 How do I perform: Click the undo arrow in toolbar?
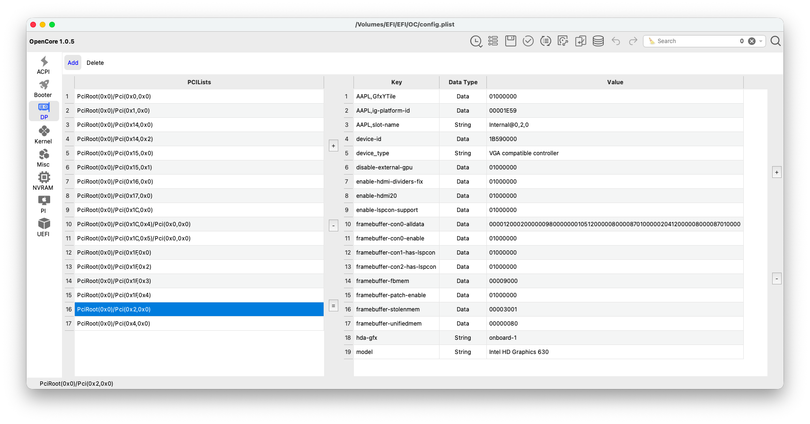coord(616,41)
